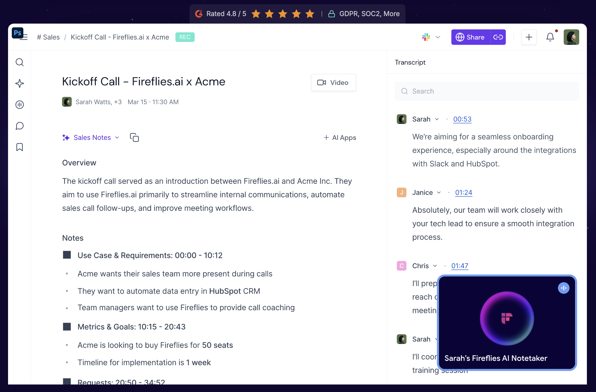This screenshot has height=392, width=596.
Task: Jump to timestamp 00:53 link
Action: point(462,119)
